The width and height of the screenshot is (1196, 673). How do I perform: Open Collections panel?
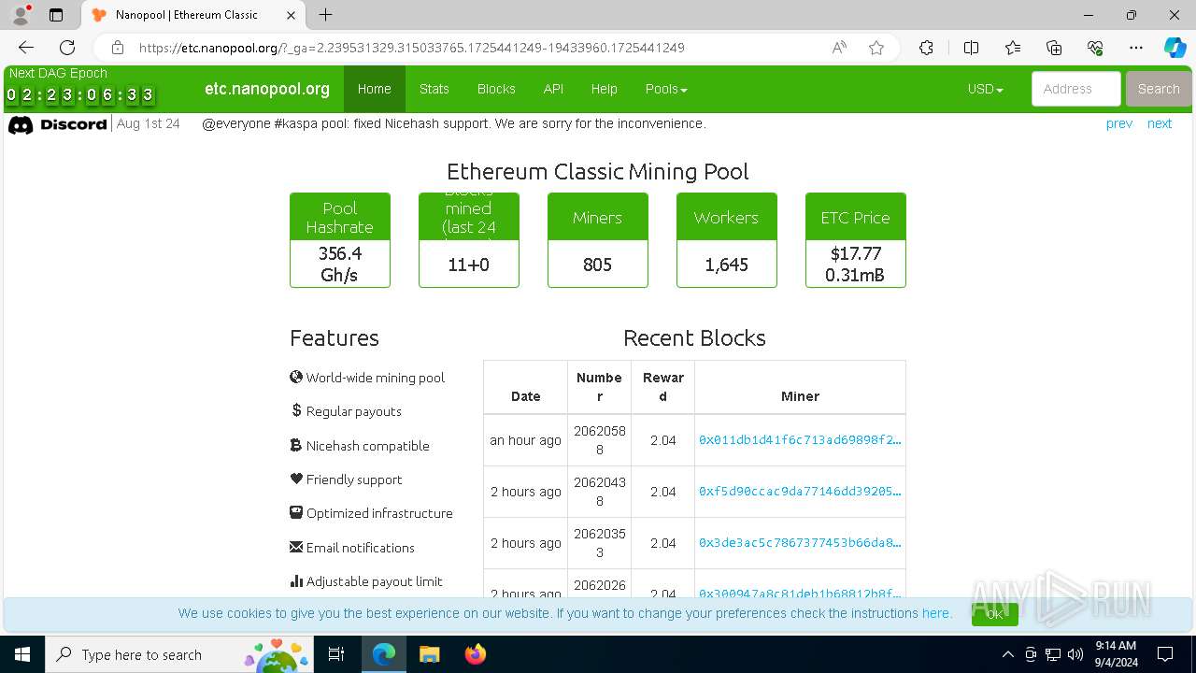pyautogui.click(x=1054, y=48)
